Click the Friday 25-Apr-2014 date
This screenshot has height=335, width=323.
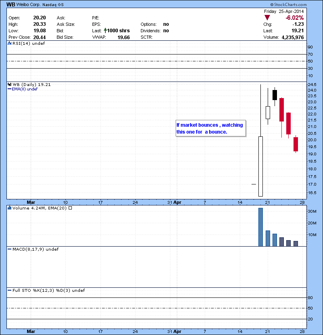click(x=284, y=11)
